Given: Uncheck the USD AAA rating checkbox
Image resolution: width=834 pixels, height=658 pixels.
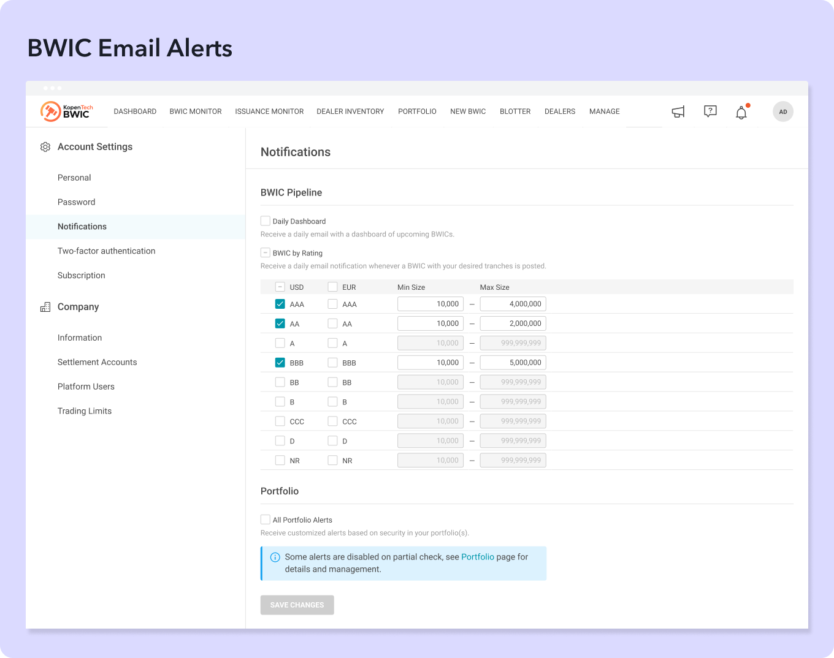Looking at the screenshot, I should coord(280,304).
